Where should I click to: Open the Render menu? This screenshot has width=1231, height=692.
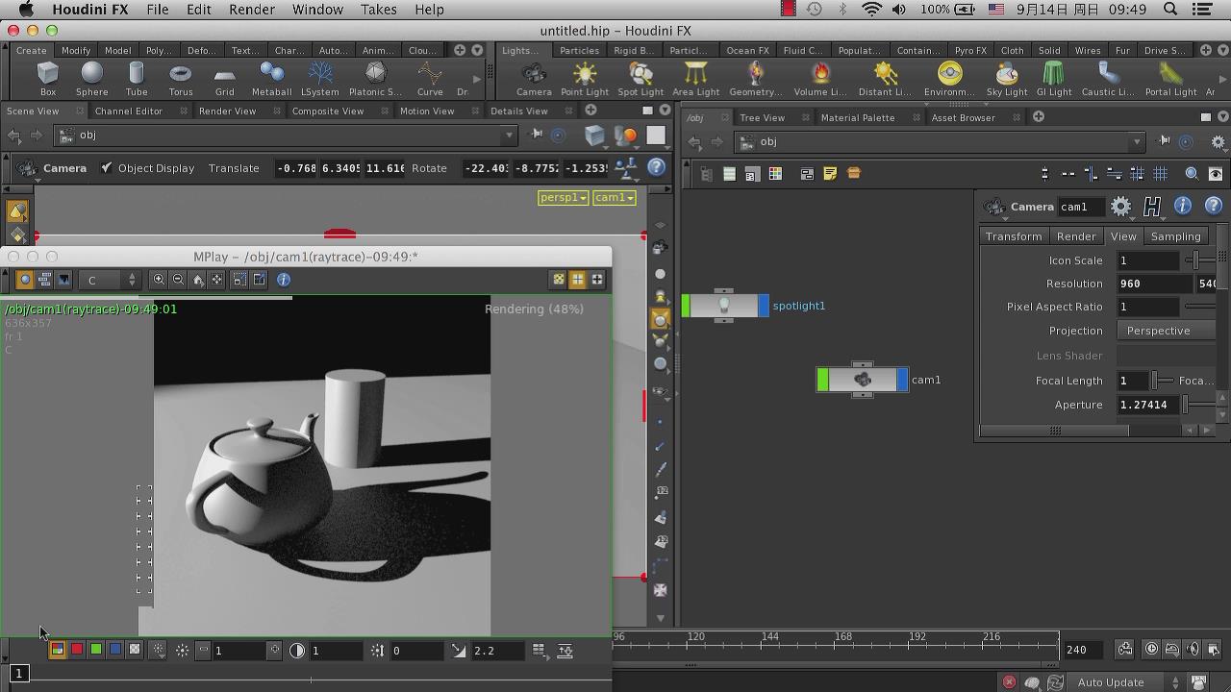point(252,10)
